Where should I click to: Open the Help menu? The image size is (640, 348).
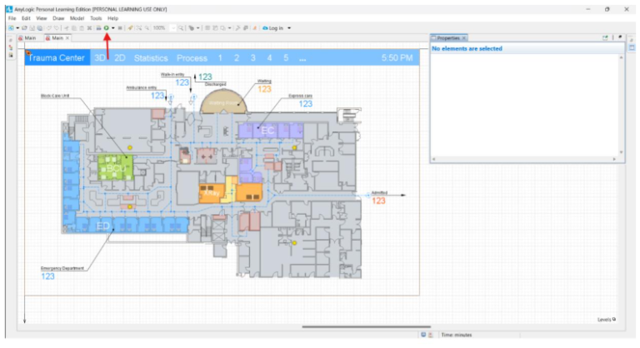click(x=112, y=18)
